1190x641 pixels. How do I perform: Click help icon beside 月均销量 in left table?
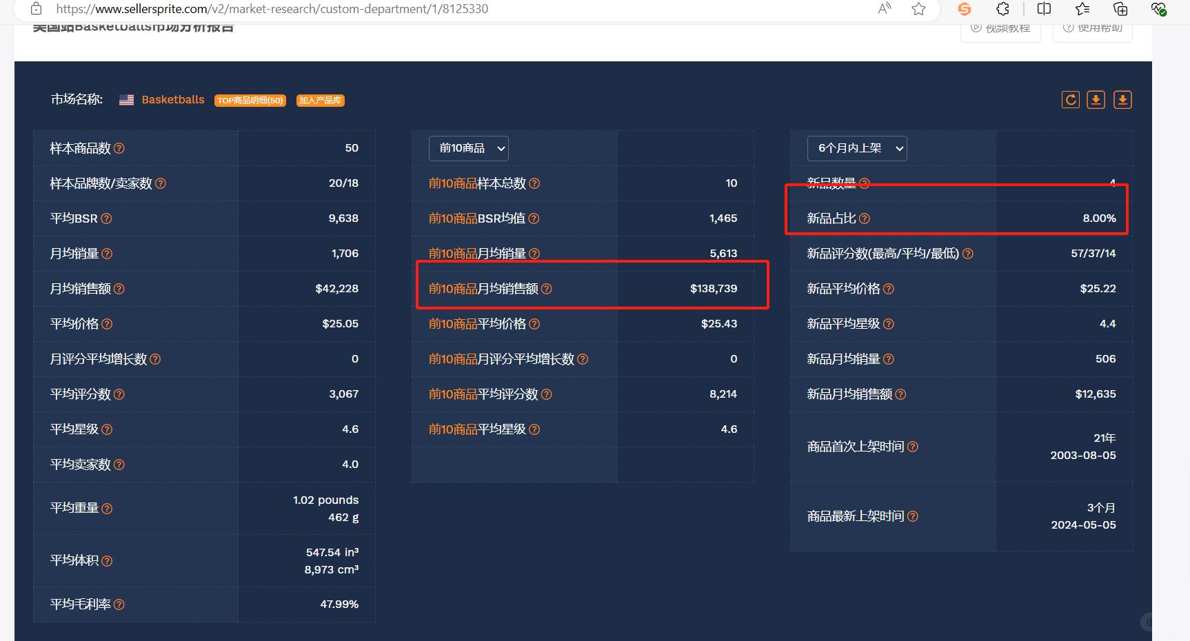pos(107,254)
